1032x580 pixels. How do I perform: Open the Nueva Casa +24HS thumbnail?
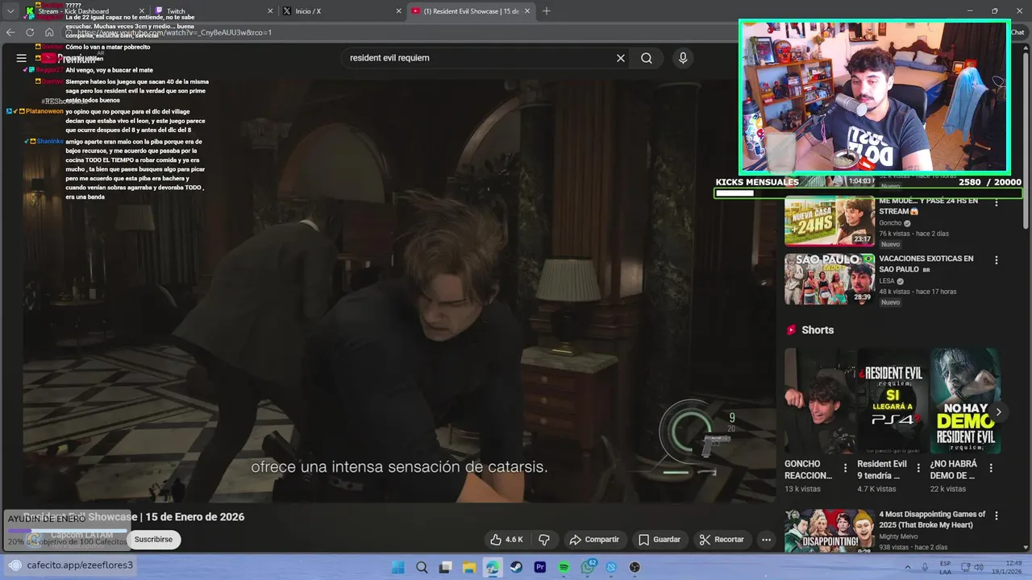830,221
